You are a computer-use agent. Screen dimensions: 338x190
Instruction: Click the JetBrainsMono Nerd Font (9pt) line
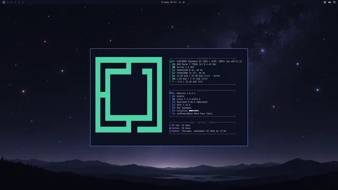pyautogui.click(x=194, y=113)
